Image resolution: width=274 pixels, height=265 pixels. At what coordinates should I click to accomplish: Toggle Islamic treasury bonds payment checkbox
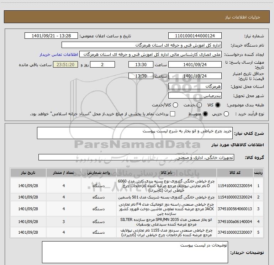(x=173, y=114)
